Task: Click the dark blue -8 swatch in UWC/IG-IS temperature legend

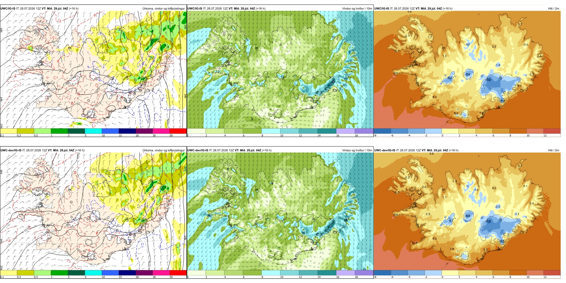Action: [x=382, y=131]
